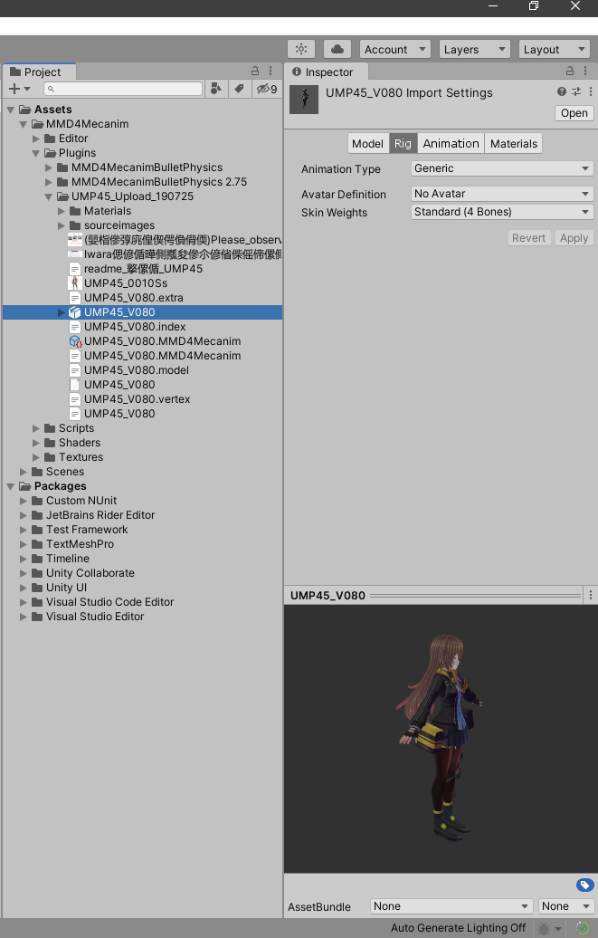Click the cloud services icon
This screenshot has width=598, height=938.
(337, 50)
